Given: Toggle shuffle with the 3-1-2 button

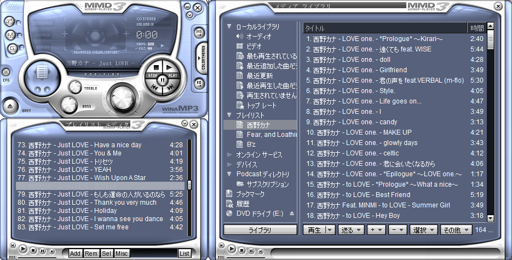Looking at the screenshot, I should 10,35.
